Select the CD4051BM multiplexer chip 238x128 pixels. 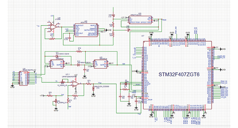point(24,79)
